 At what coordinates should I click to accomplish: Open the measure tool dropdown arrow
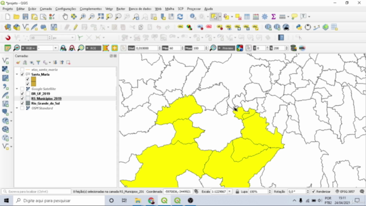click(x=288, y=17)
